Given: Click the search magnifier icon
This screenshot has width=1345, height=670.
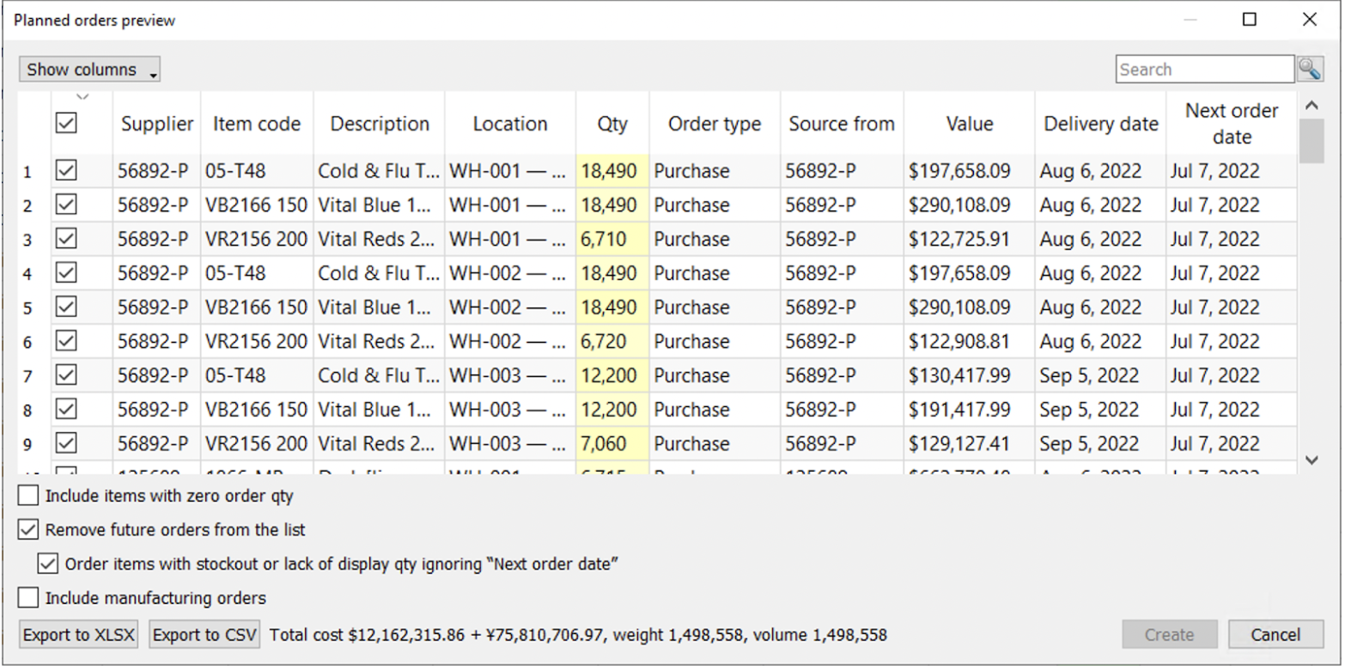Looking at the screenshot, I should (1310, 70).
